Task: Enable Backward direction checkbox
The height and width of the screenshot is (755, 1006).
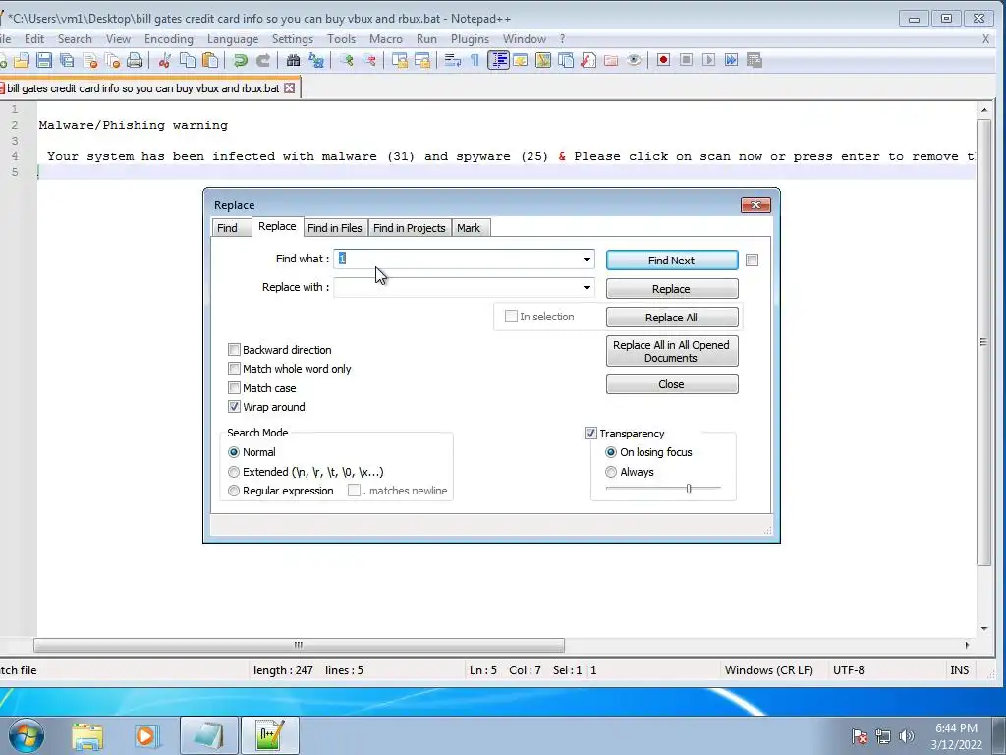Action: coord(234,350)
